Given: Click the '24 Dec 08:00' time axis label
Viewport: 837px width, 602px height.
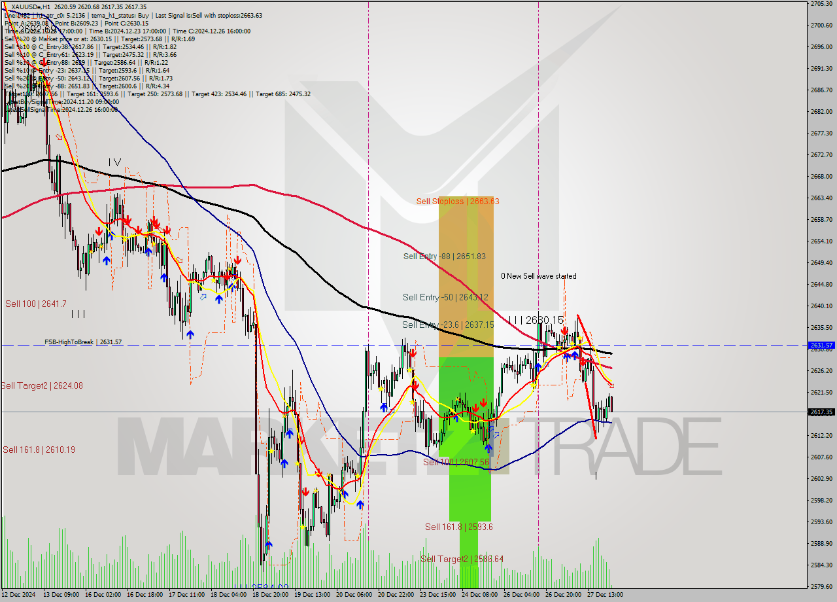Looking at the screenshot, I should point(479,595).
